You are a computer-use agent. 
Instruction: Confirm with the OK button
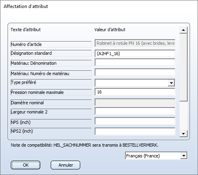pos(26,165)
